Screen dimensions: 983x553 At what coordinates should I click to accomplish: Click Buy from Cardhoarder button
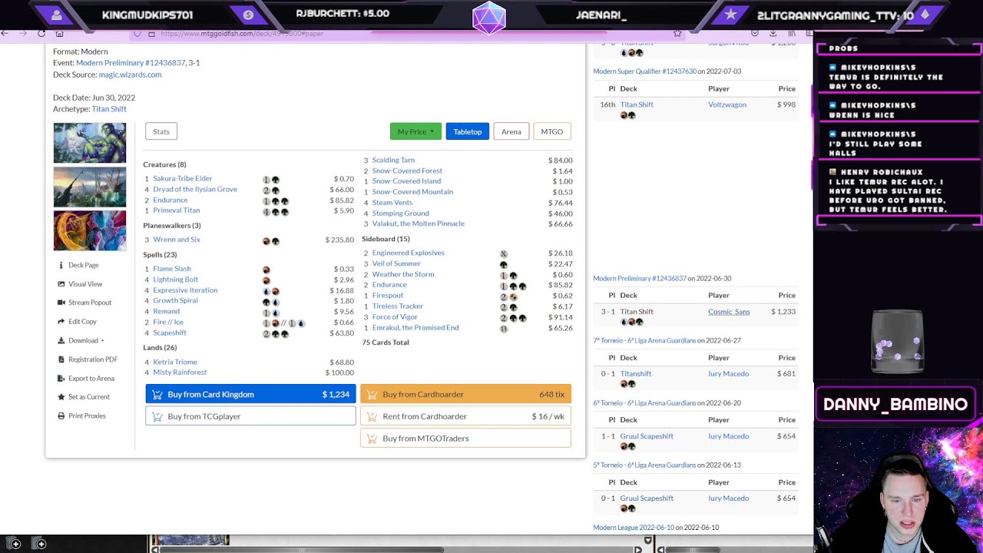coord(465,394)
